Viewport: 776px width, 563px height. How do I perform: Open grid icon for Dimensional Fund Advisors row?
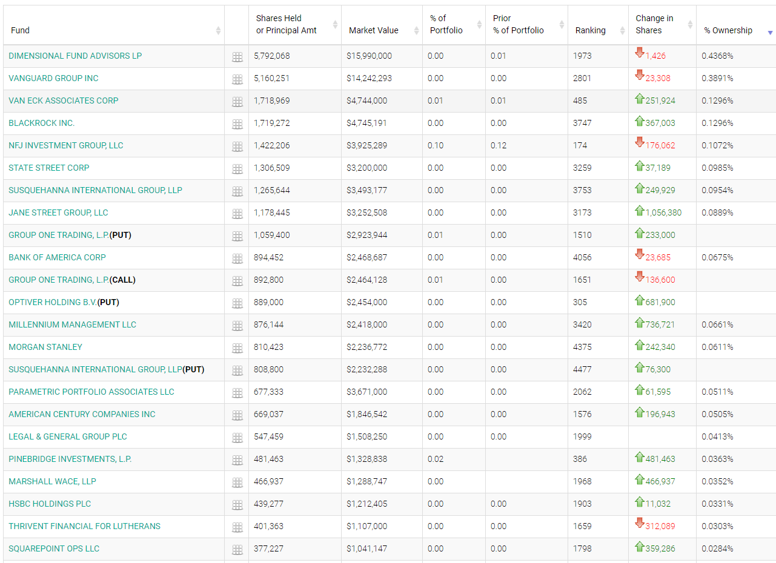pos(237,57)
